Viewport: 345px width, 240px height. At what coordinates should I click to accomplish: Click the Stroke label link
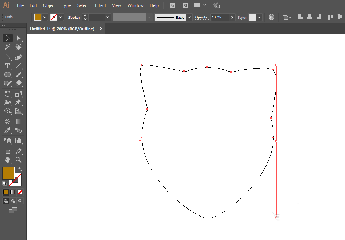pyautogui.click(x=74, y=17)
